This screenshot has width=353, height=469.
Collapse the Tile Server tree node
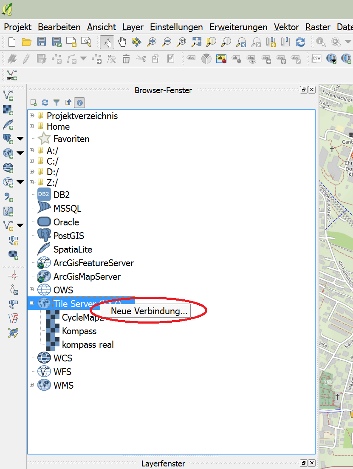(31, 304)
